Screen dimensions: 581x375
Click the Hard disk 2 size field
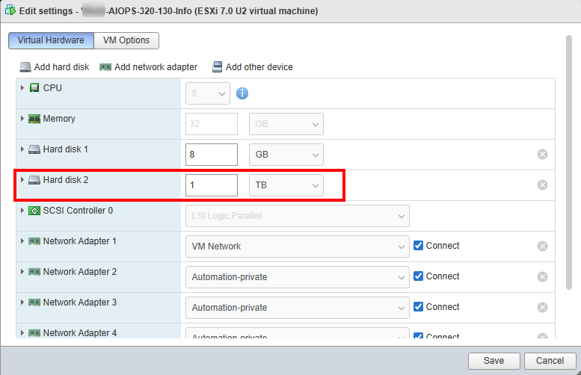point(211,185)
